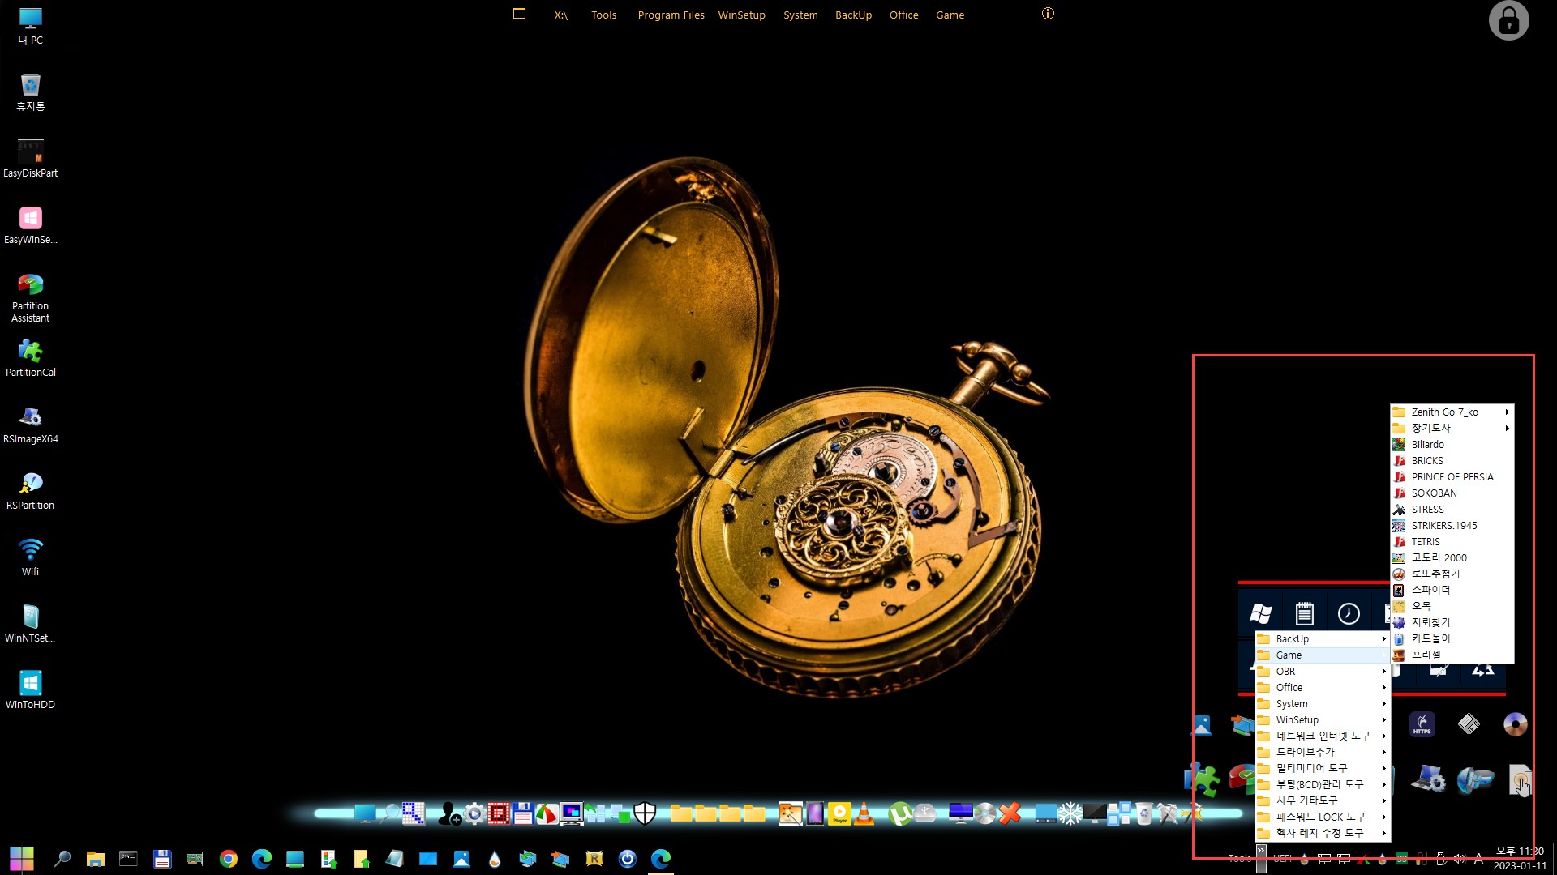The width and height of the screenshot is (1557, 875).
Task: Launch EasyDiskPart from the desktop
Action: (x=30, y=158)
